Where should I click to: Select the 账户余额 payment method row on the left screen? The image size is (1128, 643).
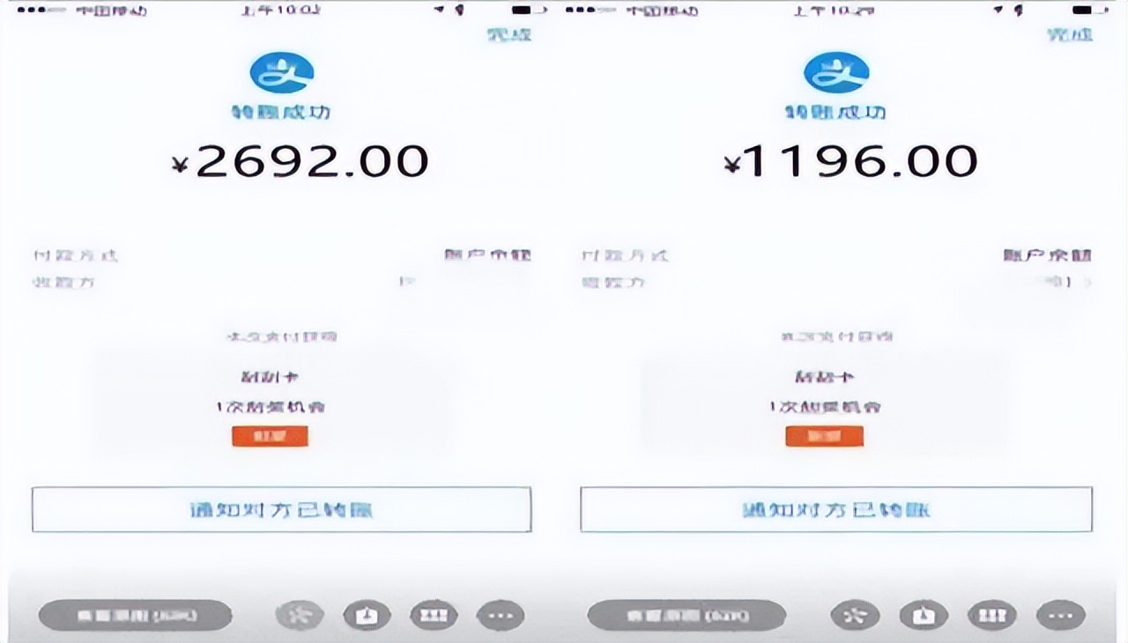pos(282,255)
